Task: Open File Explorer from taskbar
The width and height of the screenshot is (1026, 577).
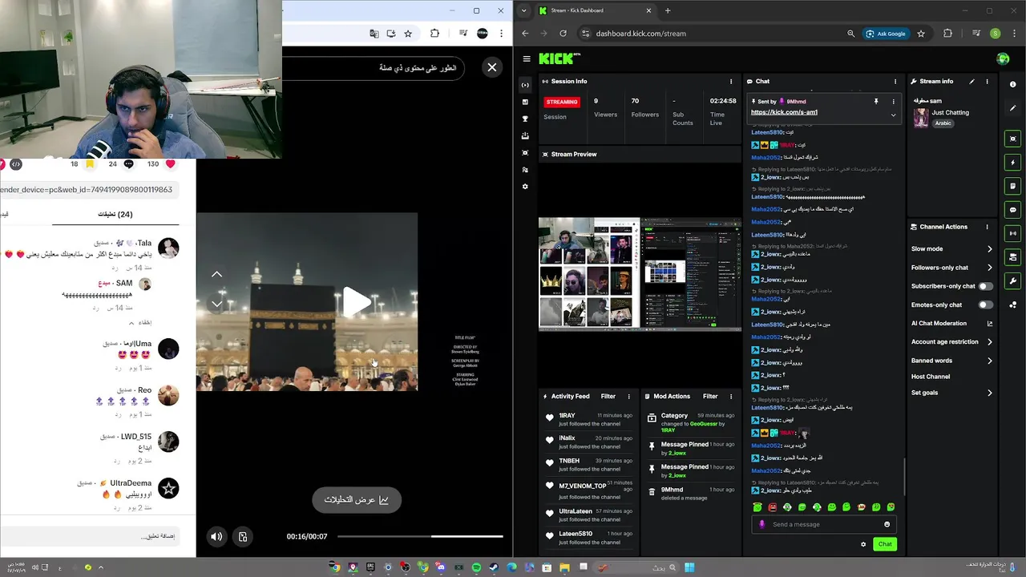Action: [x=564, y=567]
